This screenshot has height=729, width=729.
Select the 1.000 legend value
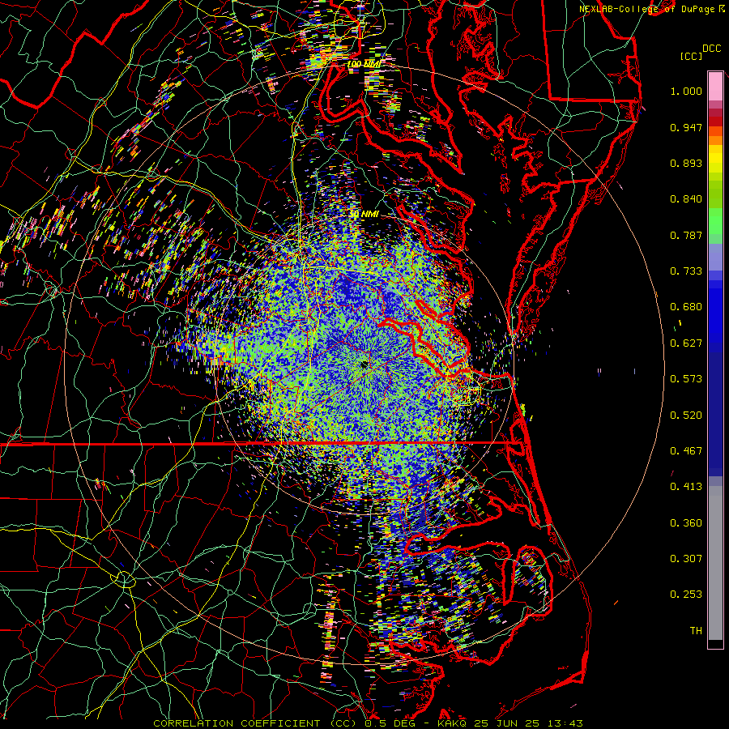[686, 91]
